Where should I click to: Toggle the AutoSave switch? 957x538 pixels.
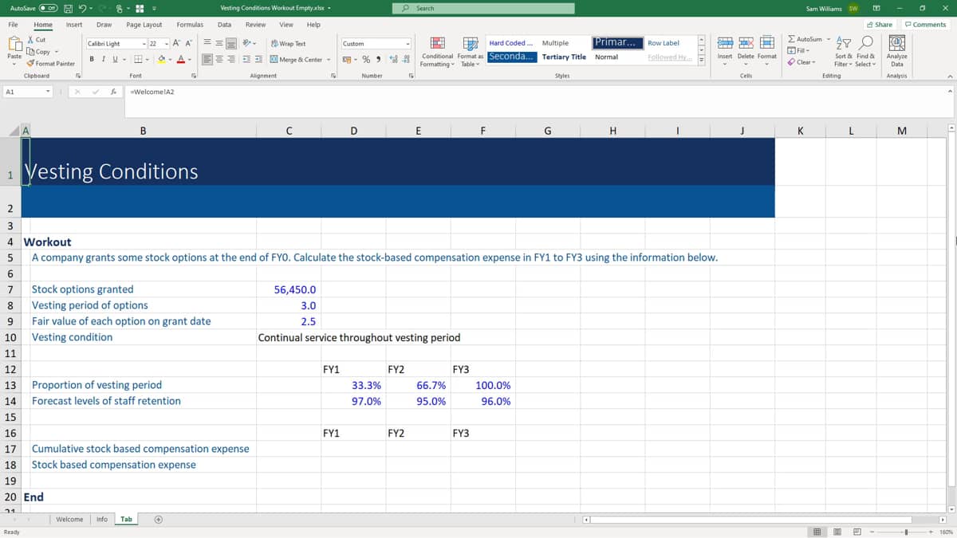click(47, 8)
